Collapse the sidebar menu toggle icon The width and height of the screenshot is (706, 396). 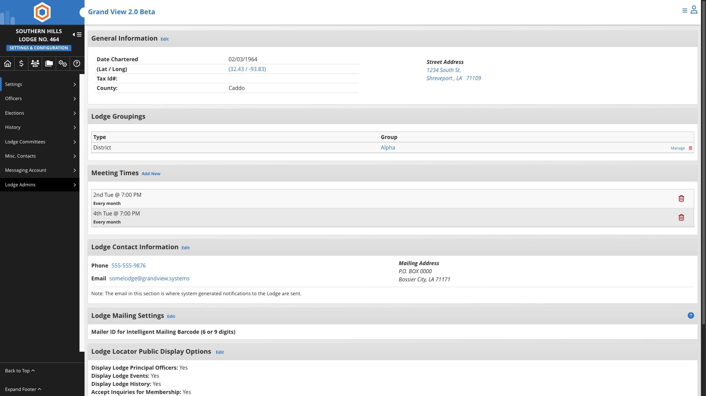click(x=77, y=34)
